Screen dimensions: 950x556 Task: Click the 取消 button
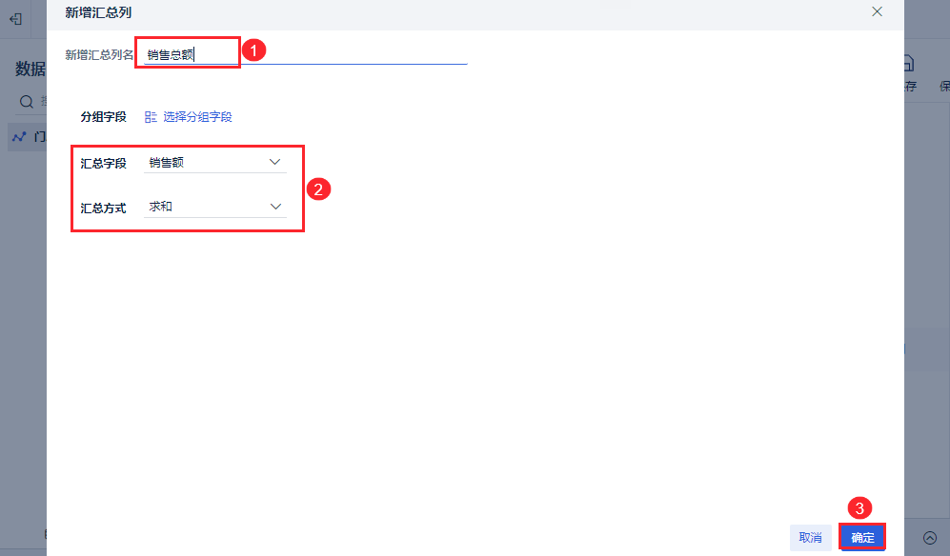[x=810, y=537]
